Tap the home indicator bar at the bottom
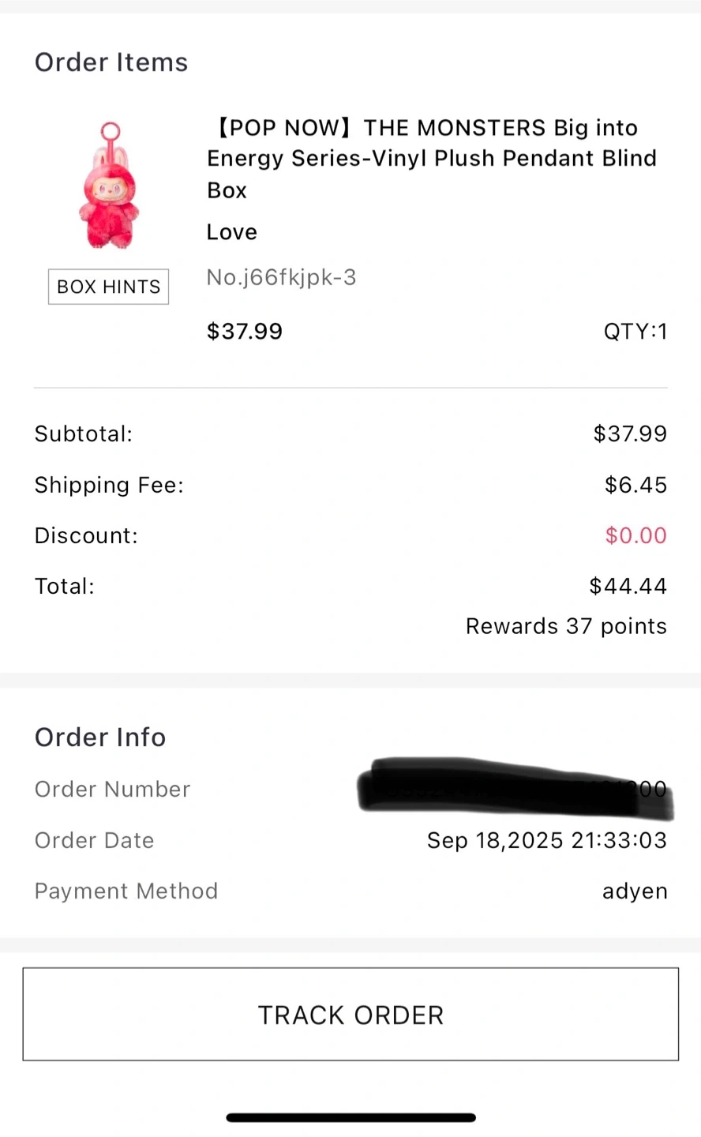The height and width of the screenshot is (1137, 701). click(x=350, y=1117)
